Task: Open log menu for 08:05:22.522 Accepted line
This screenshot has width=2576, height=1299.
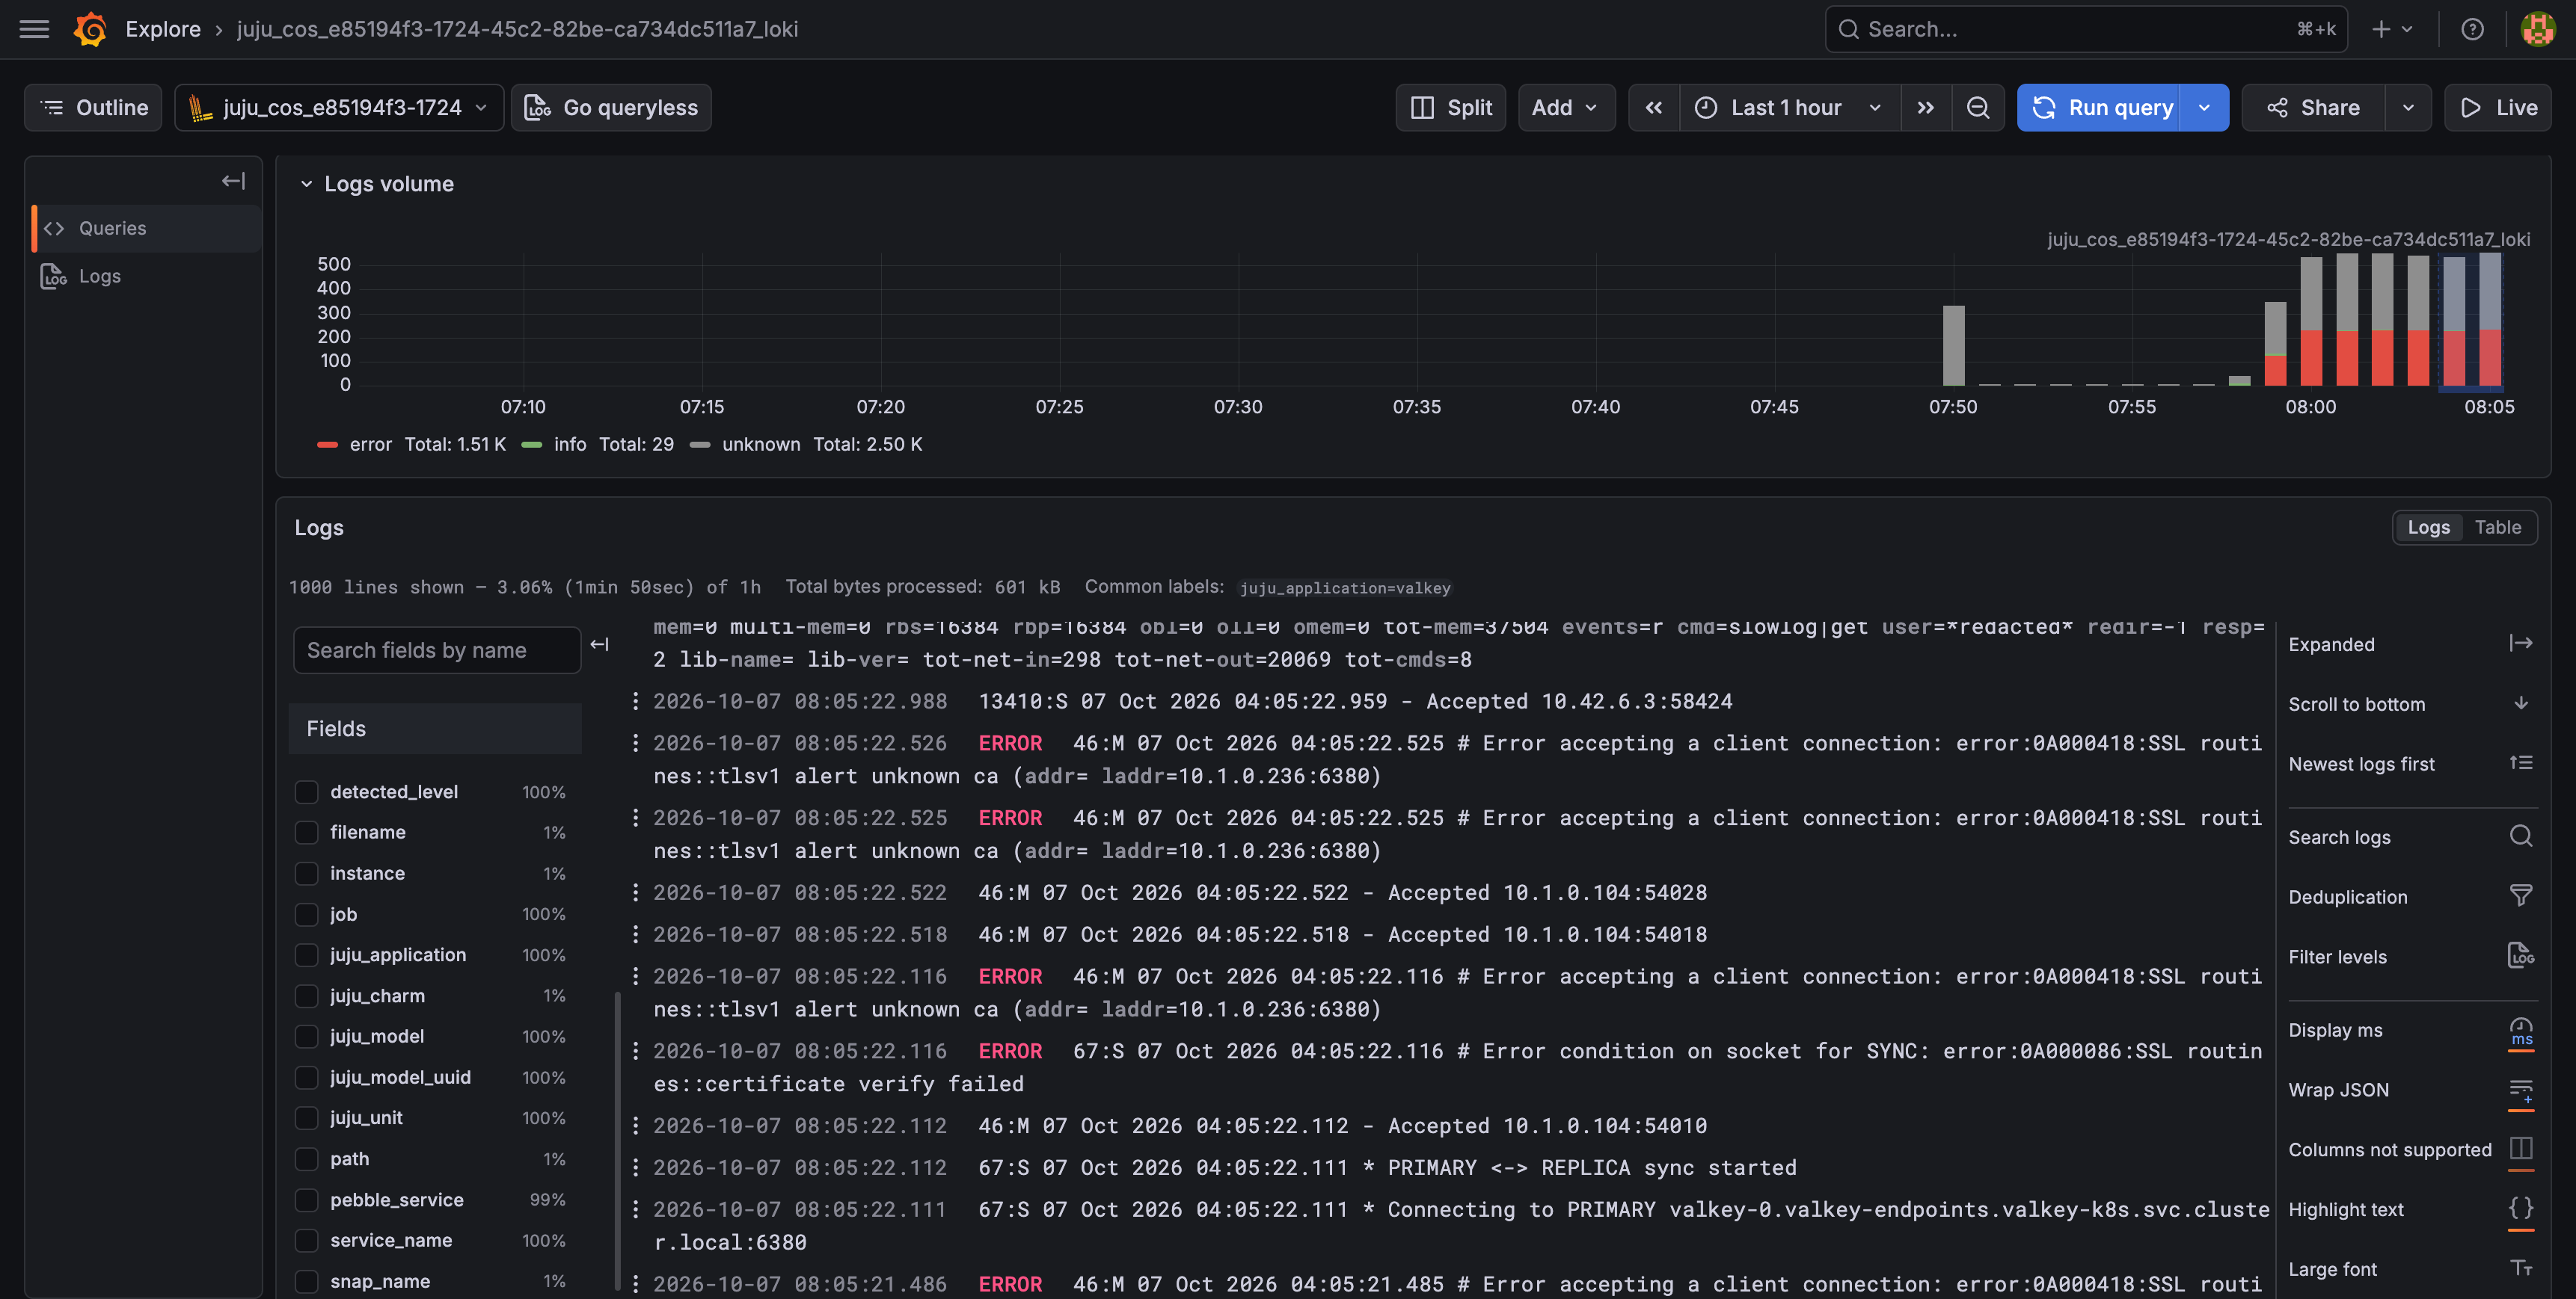Action: coord(635,892)
